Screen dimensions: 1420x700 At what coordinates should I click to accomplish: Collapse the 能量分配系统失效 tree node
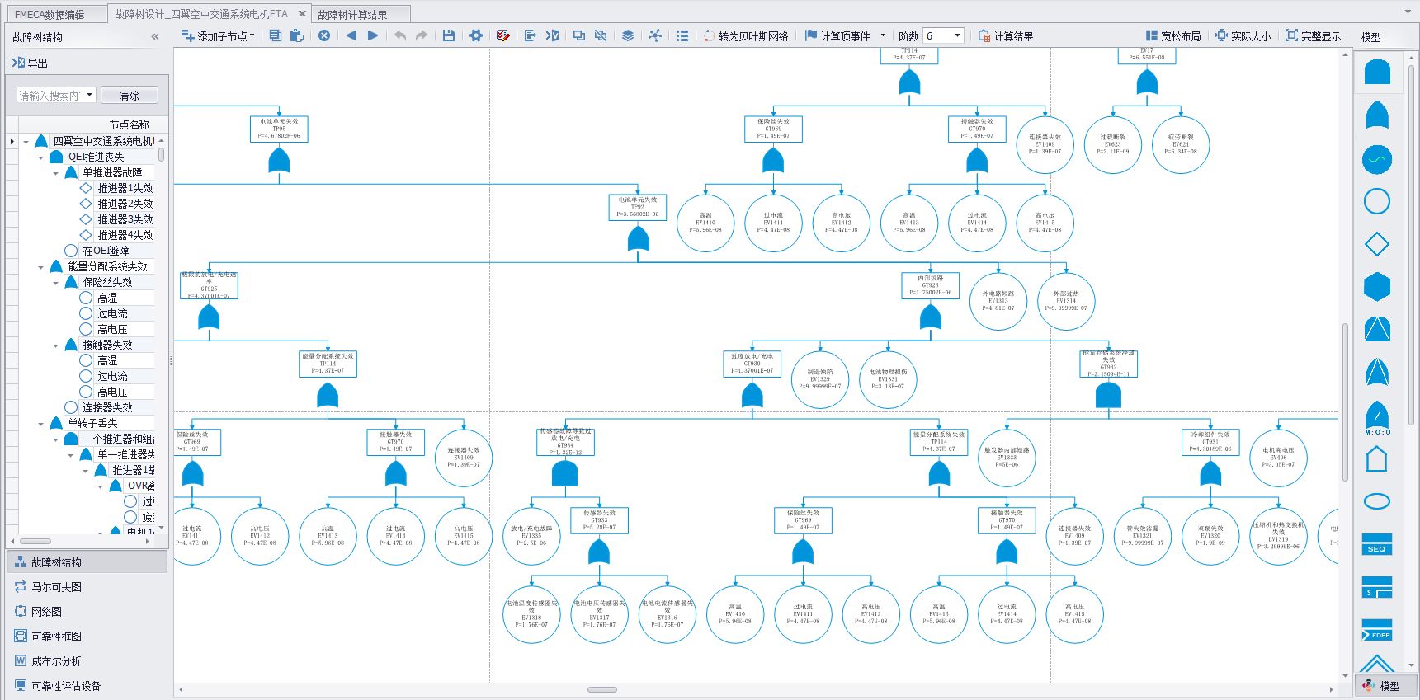point(41,267)
